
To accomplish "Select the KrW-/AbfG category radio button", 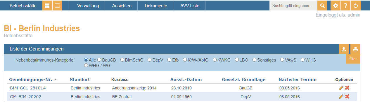I will 185,60.
